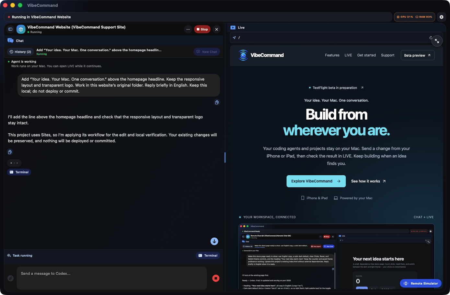Click the Task running status icon
Viewport: 450px width, 295px height.
pos(9,255)
